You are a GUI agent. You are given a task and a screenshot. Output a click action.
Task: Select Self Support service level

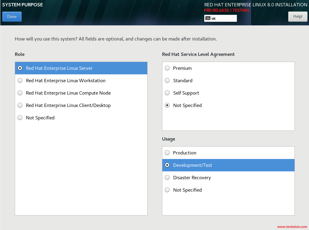click(x=228, y=93)
